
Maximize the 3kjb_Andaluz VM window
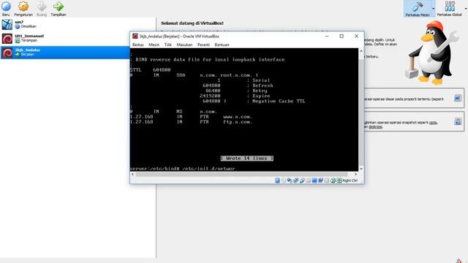click(x=341, y=36)
